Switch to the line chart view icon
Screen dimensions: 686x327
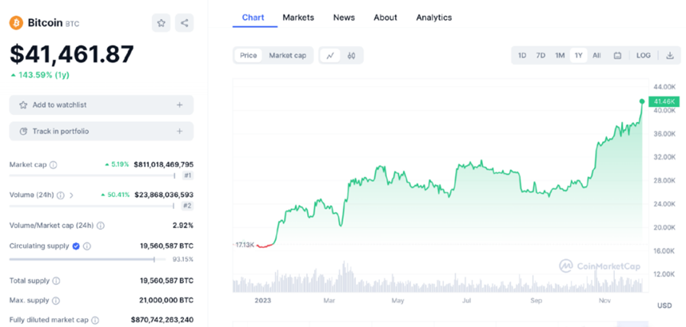(330, 55)
